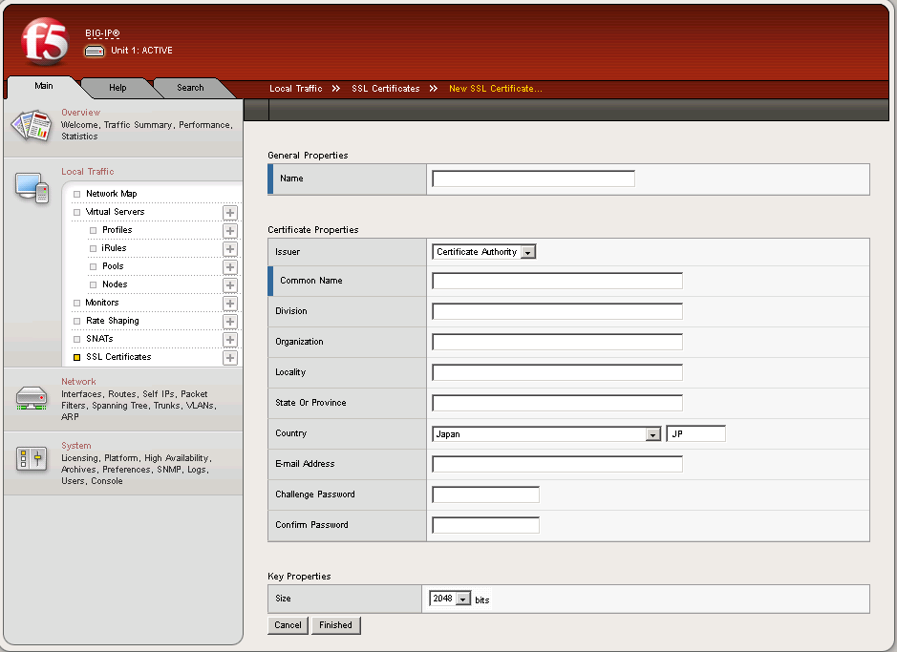Click SSL Certificates breadcrumb link

pos(385,89)
